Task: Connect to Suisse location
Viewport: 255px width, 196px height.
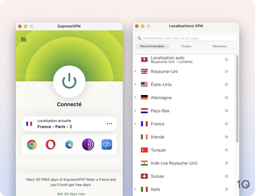Action: pos(157,176)
